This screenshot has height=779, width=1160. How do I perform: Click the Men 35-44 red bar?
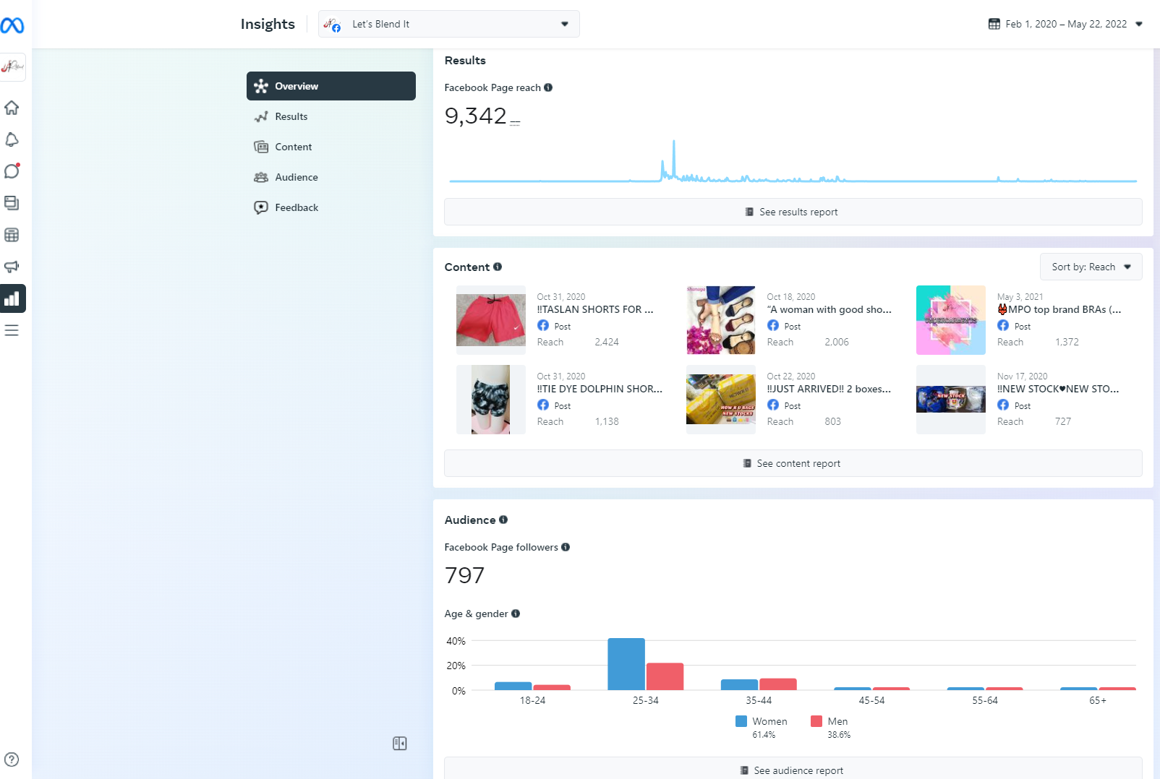click(778, 684)
